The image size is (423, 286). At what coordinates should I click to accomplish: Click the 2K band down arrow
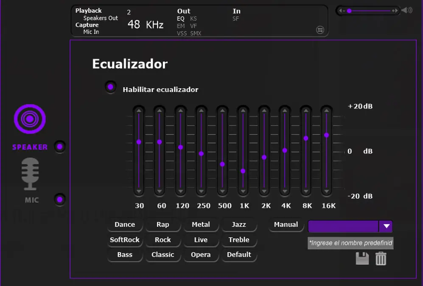pos(264,191)
